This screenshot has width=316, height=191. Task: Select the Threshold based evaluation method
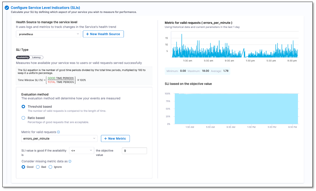click(23, 106)
